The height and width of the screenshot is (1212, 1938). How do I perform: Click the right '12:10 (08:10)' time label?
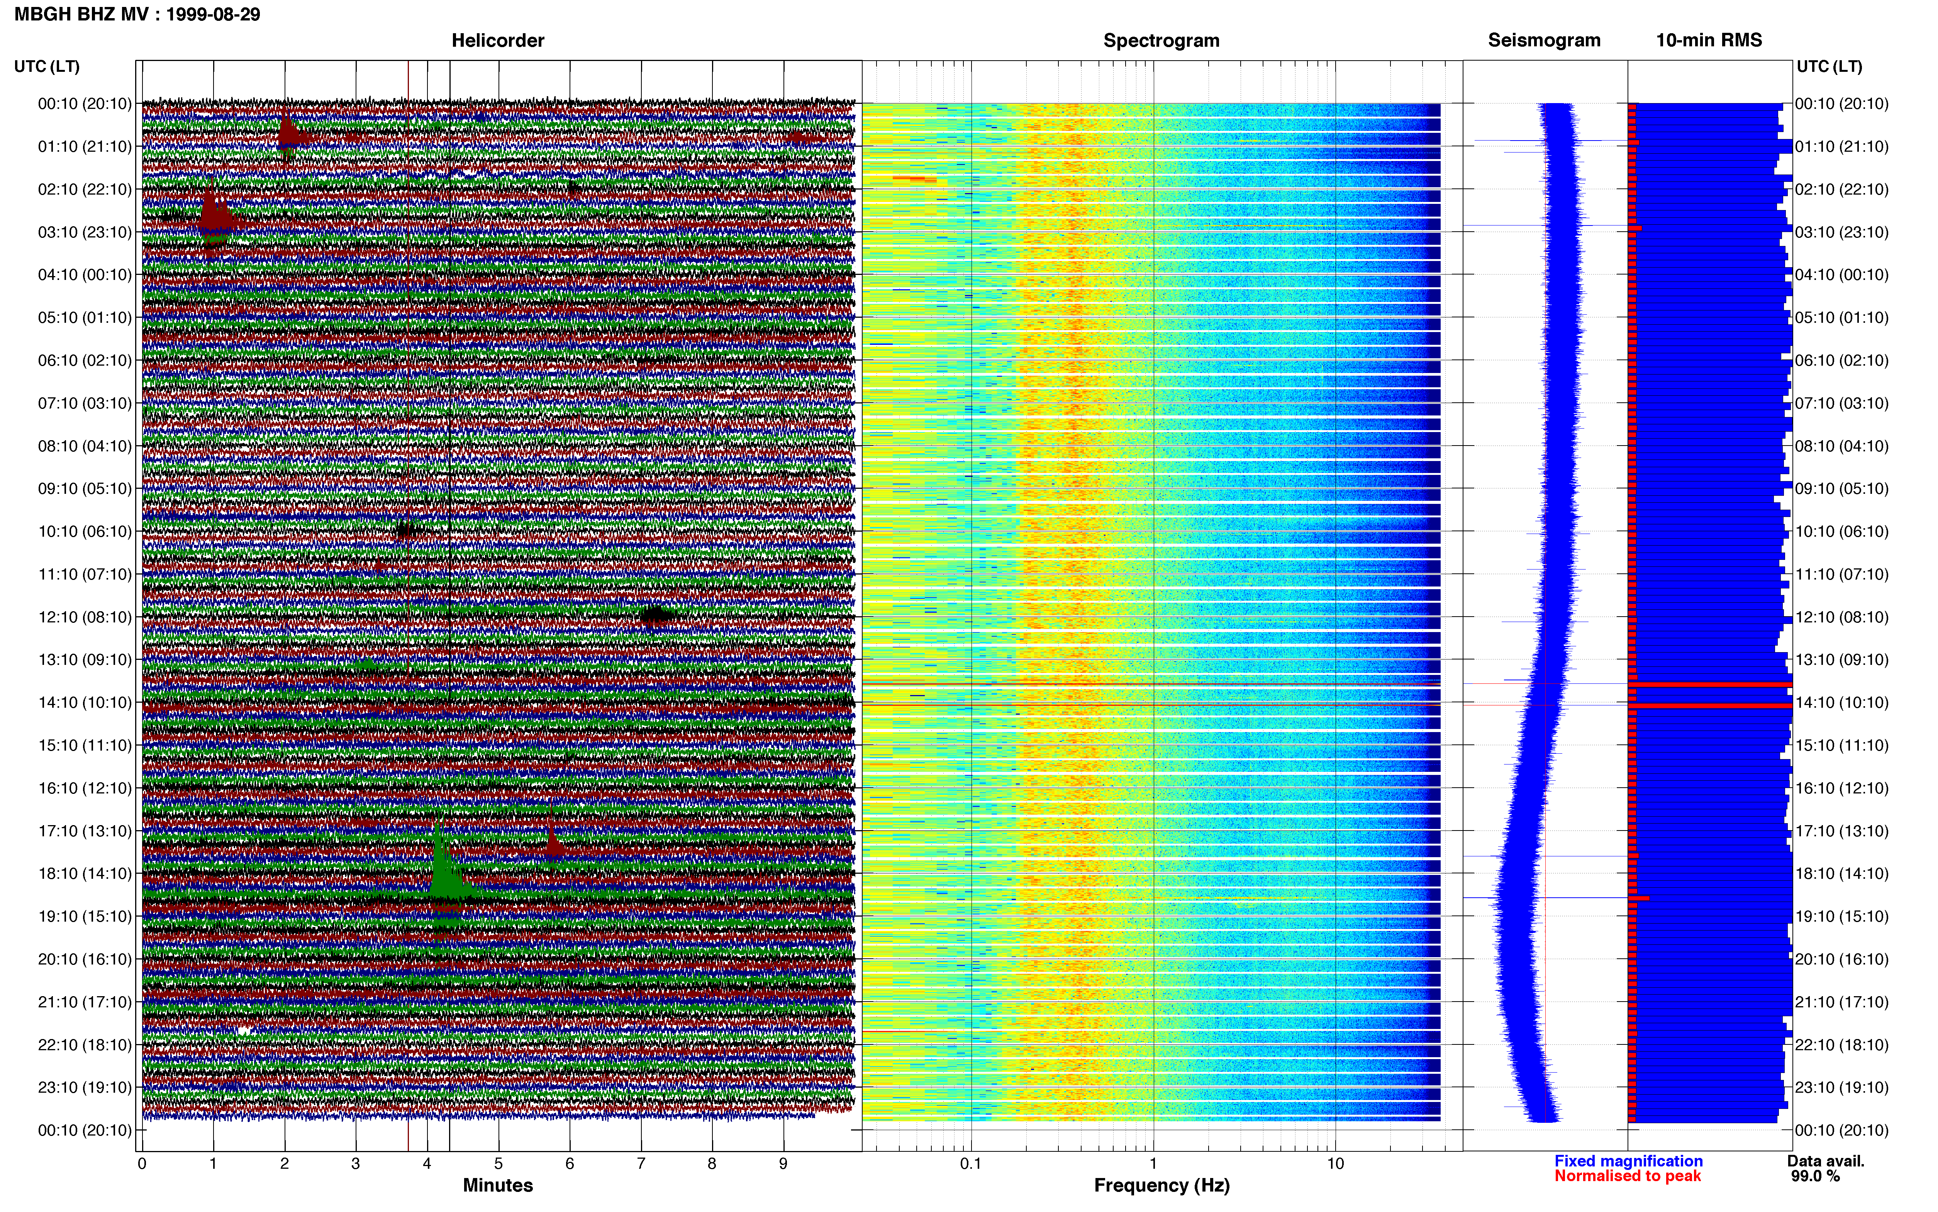pos(1842,617)
